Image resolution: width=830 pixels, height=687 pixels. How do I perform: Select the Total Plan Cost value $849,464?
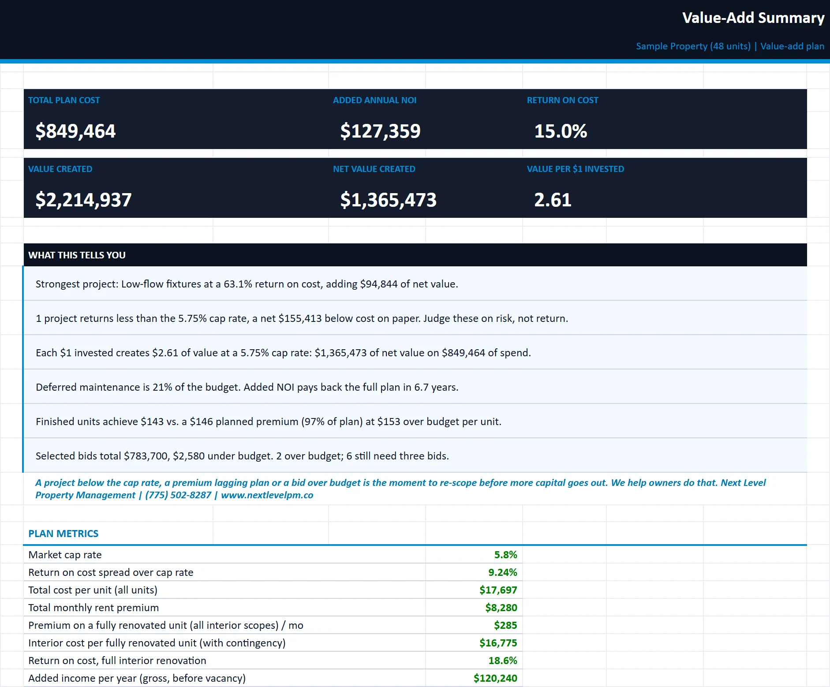[75, 131]
